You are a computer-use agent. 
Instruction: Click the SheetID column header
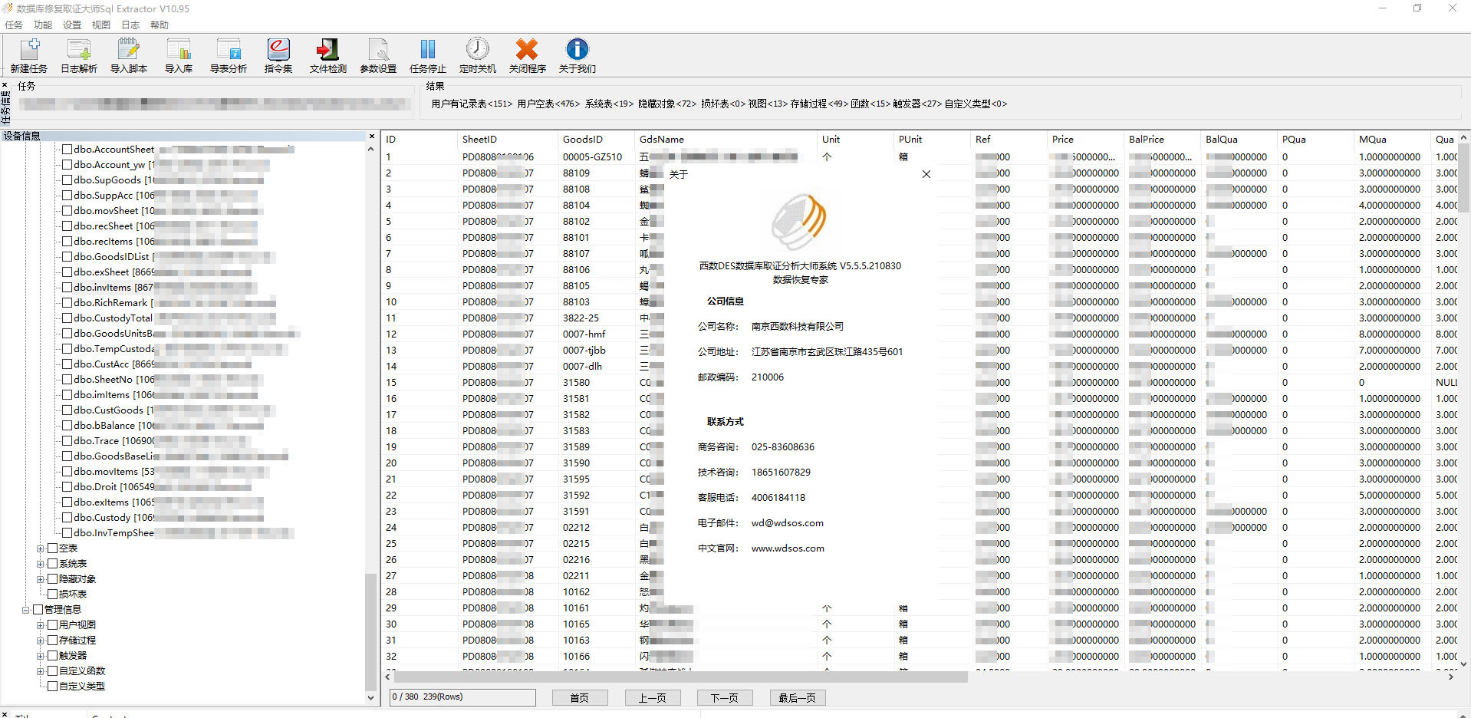(507, 140)
